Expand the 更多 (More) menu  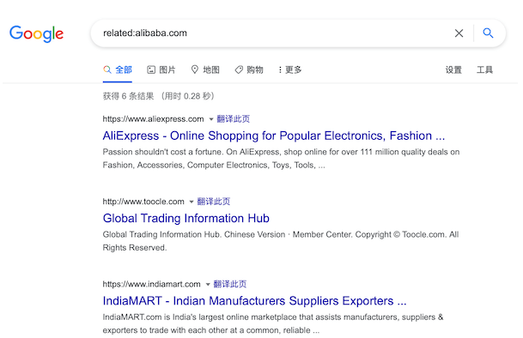[x=290, y=69]
